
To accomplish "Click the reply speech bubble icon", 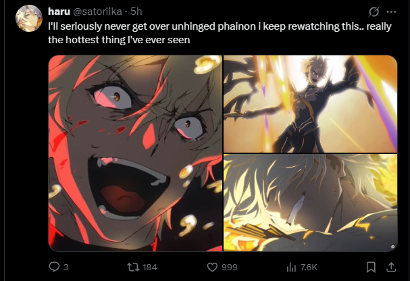I will 55,267.
